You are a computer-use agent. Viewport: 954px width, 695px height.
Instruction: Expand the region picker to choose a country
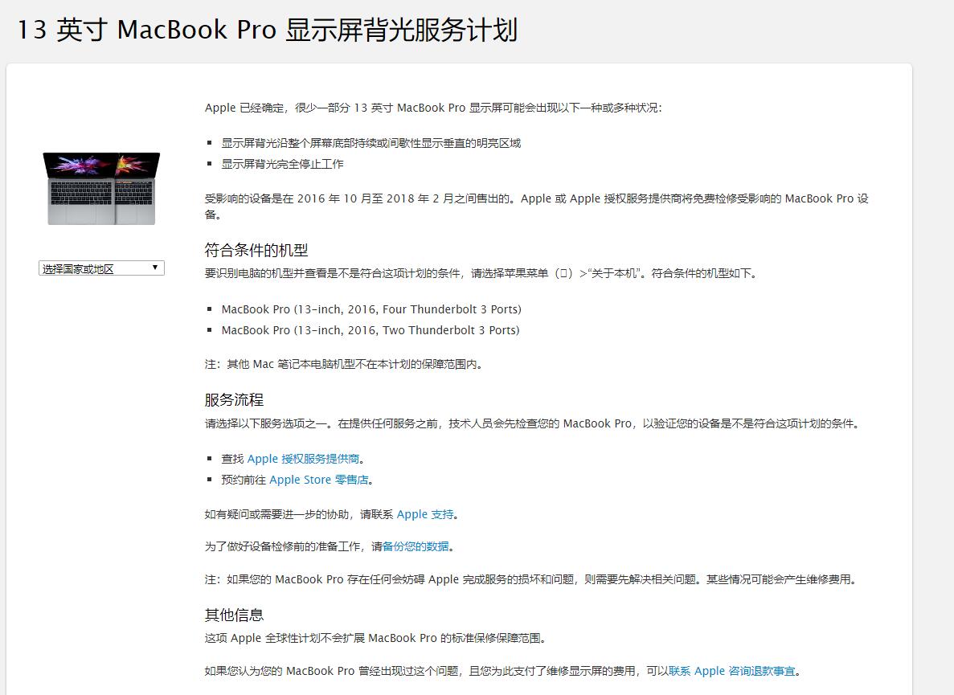pyautogui.click(x=100, y=268)
